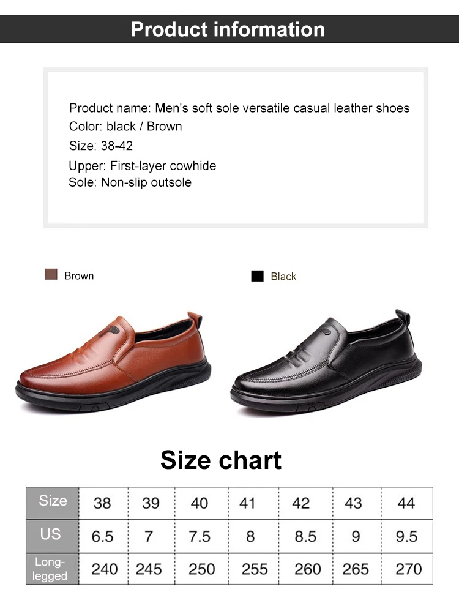Click the US 6.5 cell
459x603 pixels.
click(x=102, y=536)
